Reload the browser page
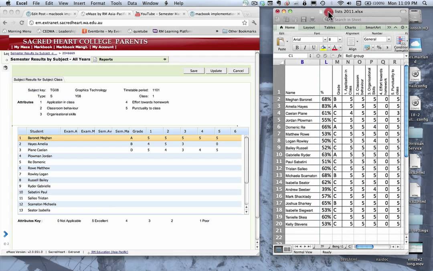The height and width of the screenshot is (271, 433). click(x=22, y=23)
